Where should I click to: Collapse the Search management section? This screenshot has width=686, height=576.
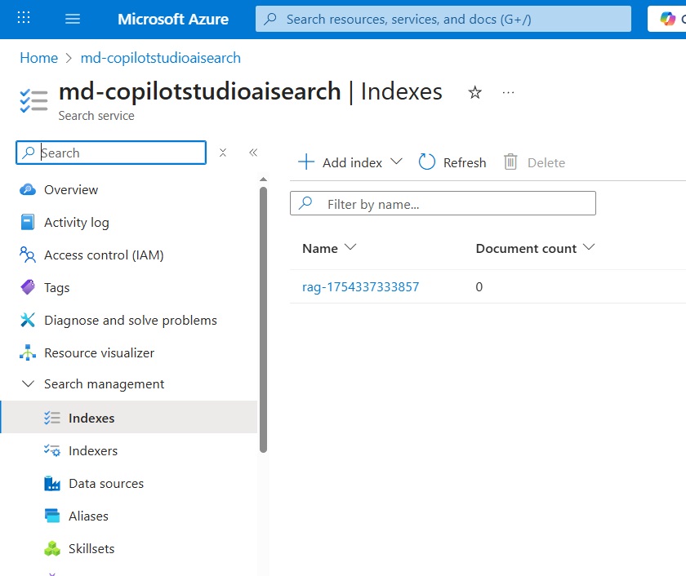click(x=28, y=383)
